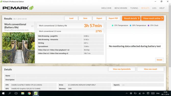This screenshot has width=171, height=96.
Task: Select the RESULTS tab
Action: point(145,8)
